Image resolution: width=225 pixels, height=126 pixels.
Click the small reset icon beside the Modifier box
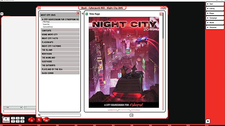pyautogui.click(x=3, y=117)
